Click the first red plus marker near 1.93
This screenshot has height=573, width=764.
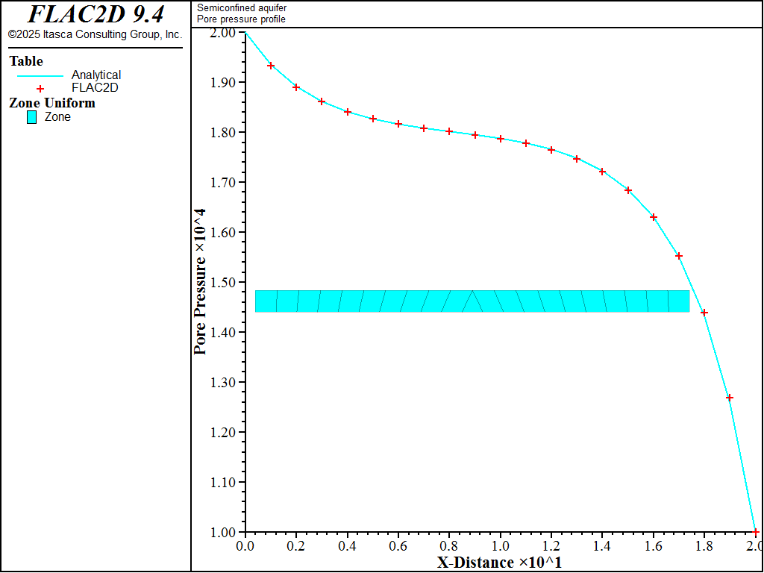pos(271,66)
